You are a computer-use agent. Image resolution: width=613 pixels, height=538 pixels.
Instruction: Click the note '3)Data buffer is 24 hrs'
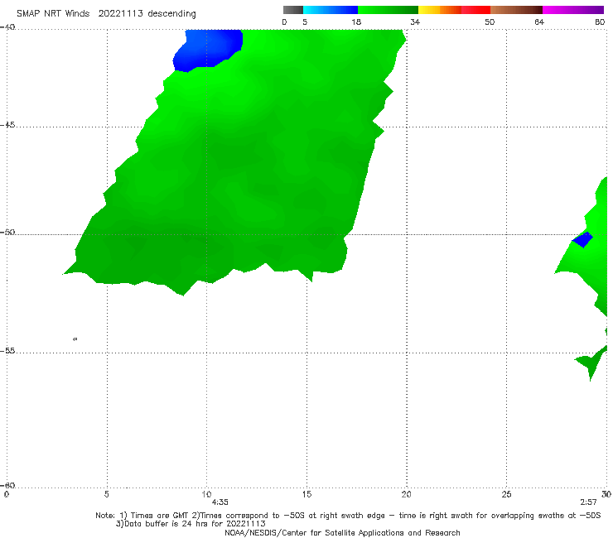pyautogui.click(x=191, y=524)
